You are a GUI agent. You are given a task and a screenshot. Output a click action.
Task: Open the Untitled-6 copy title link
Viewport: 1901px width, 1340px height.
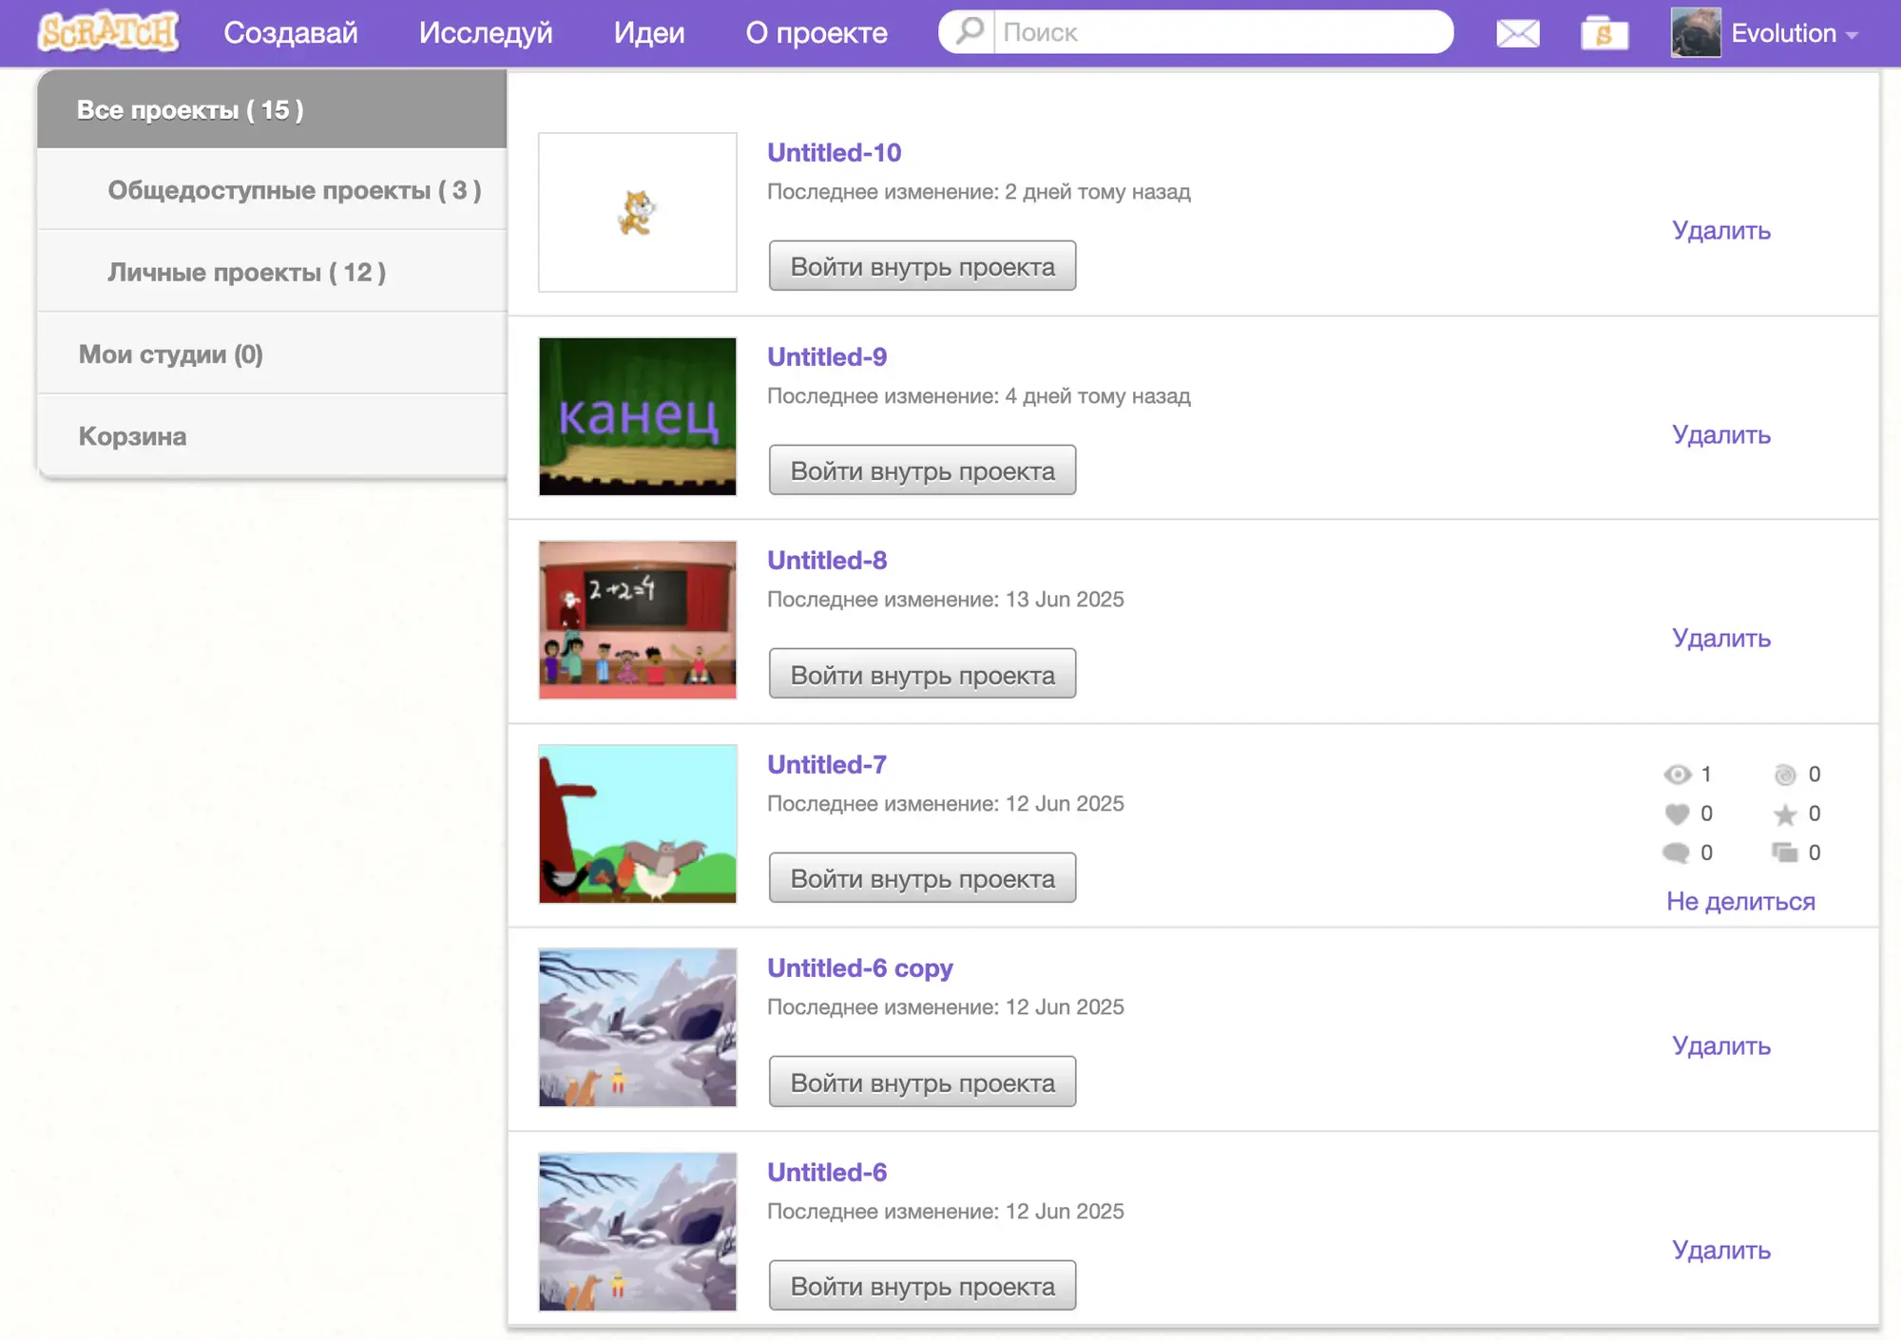[860, 967]
